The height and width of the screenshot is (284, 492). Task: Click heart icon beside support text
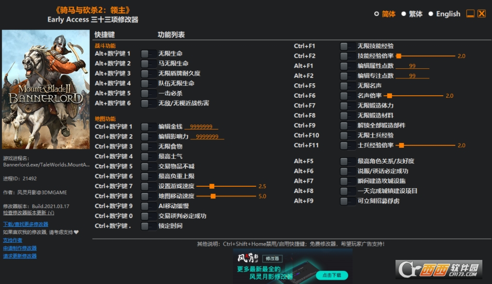tap(76, 232)
